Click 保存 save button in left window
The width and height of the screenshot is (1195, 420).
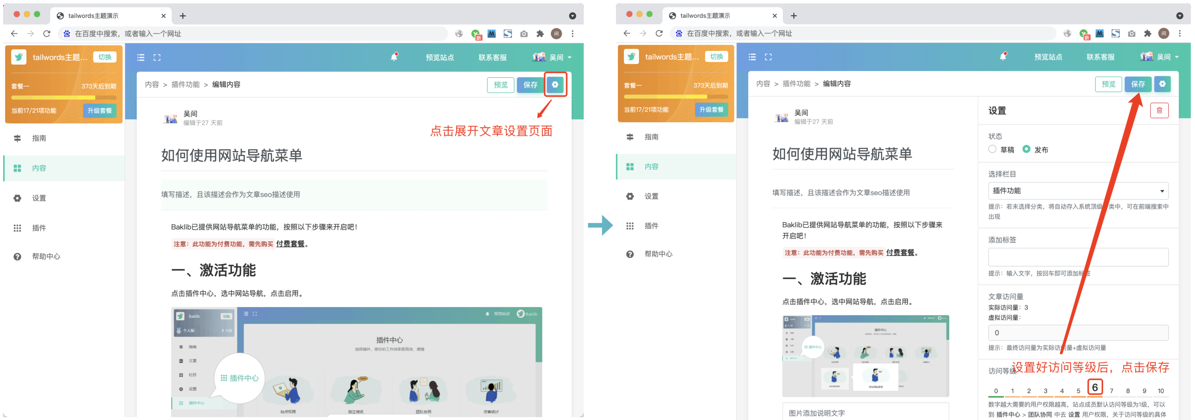click(x=530, y=85)
